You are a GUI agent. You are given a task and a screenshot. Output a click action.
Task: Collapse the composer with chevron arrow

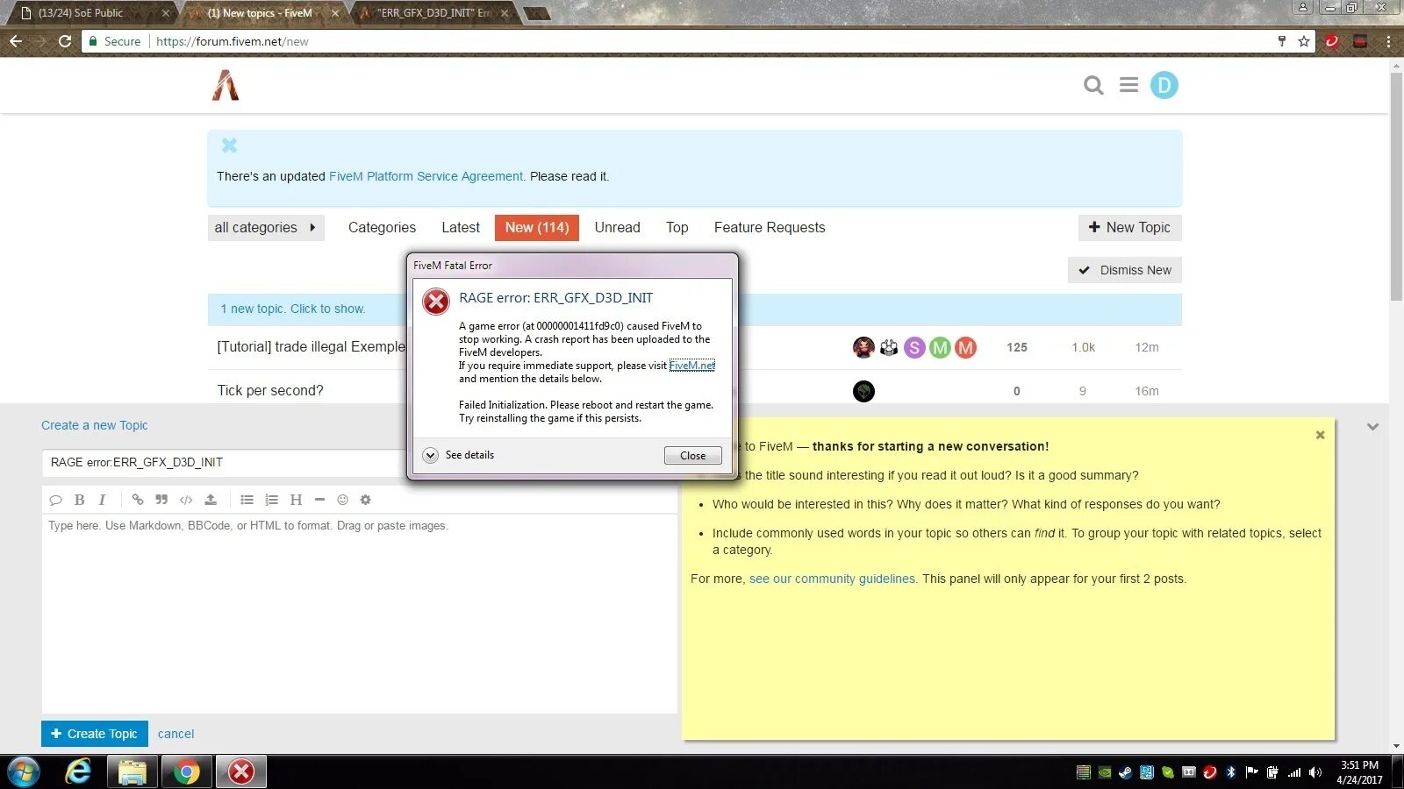tap(1373, 427)
